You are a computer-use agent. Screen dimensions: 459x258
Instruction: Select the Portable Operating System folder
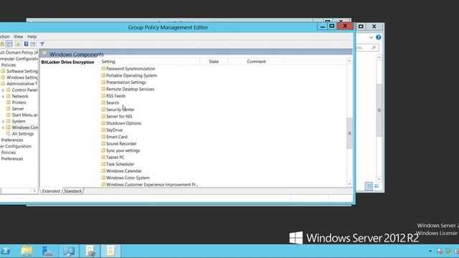click(x=131, y=75)
